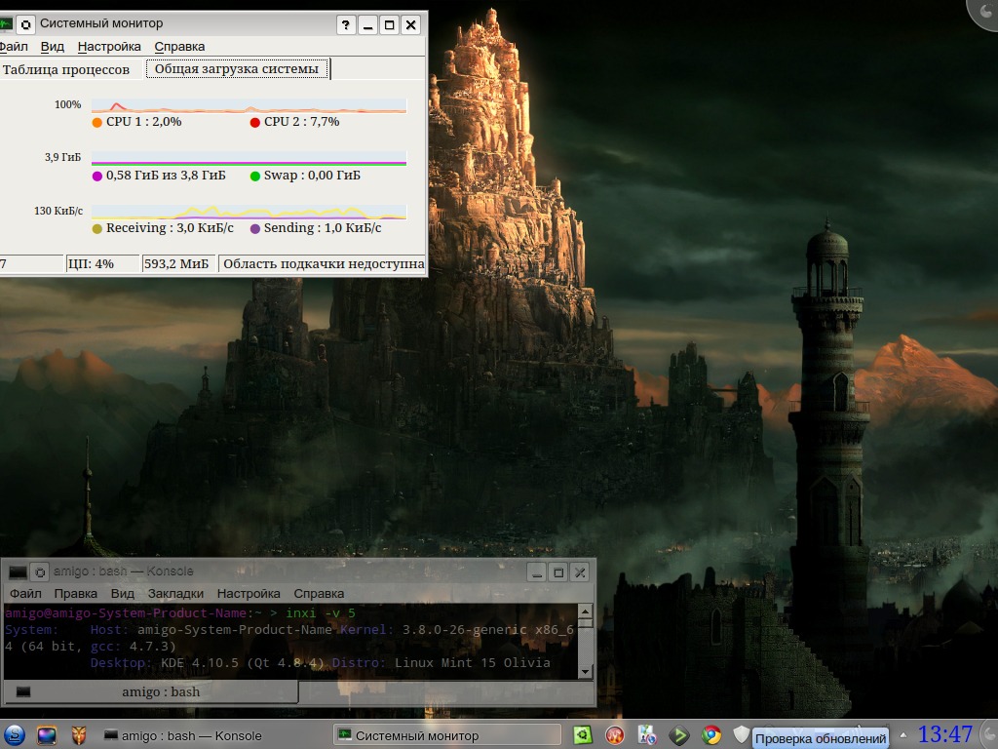The image size is (998, 749).
Task: Click the red round tray icon
Action: tap(615, 735)
